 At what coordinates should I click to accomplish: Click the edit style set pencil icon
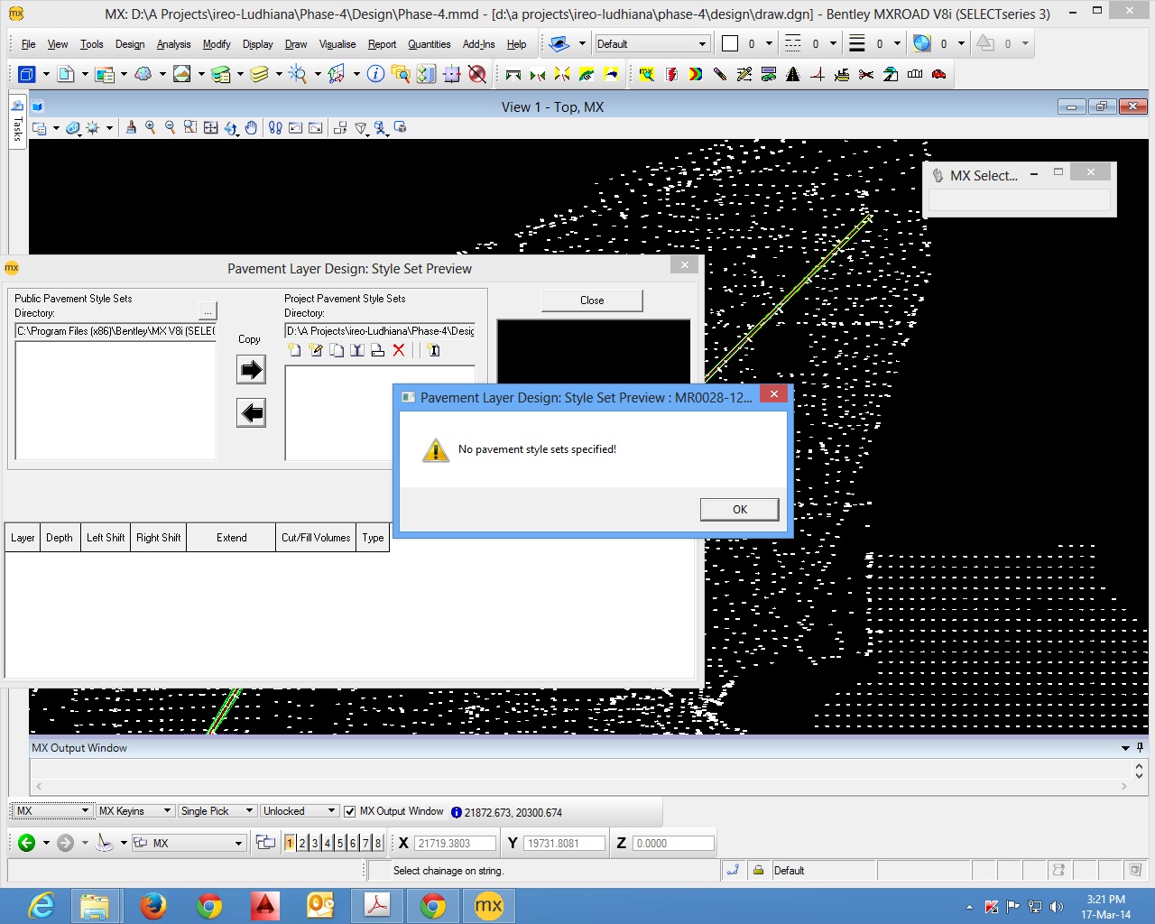click(315, 350)
